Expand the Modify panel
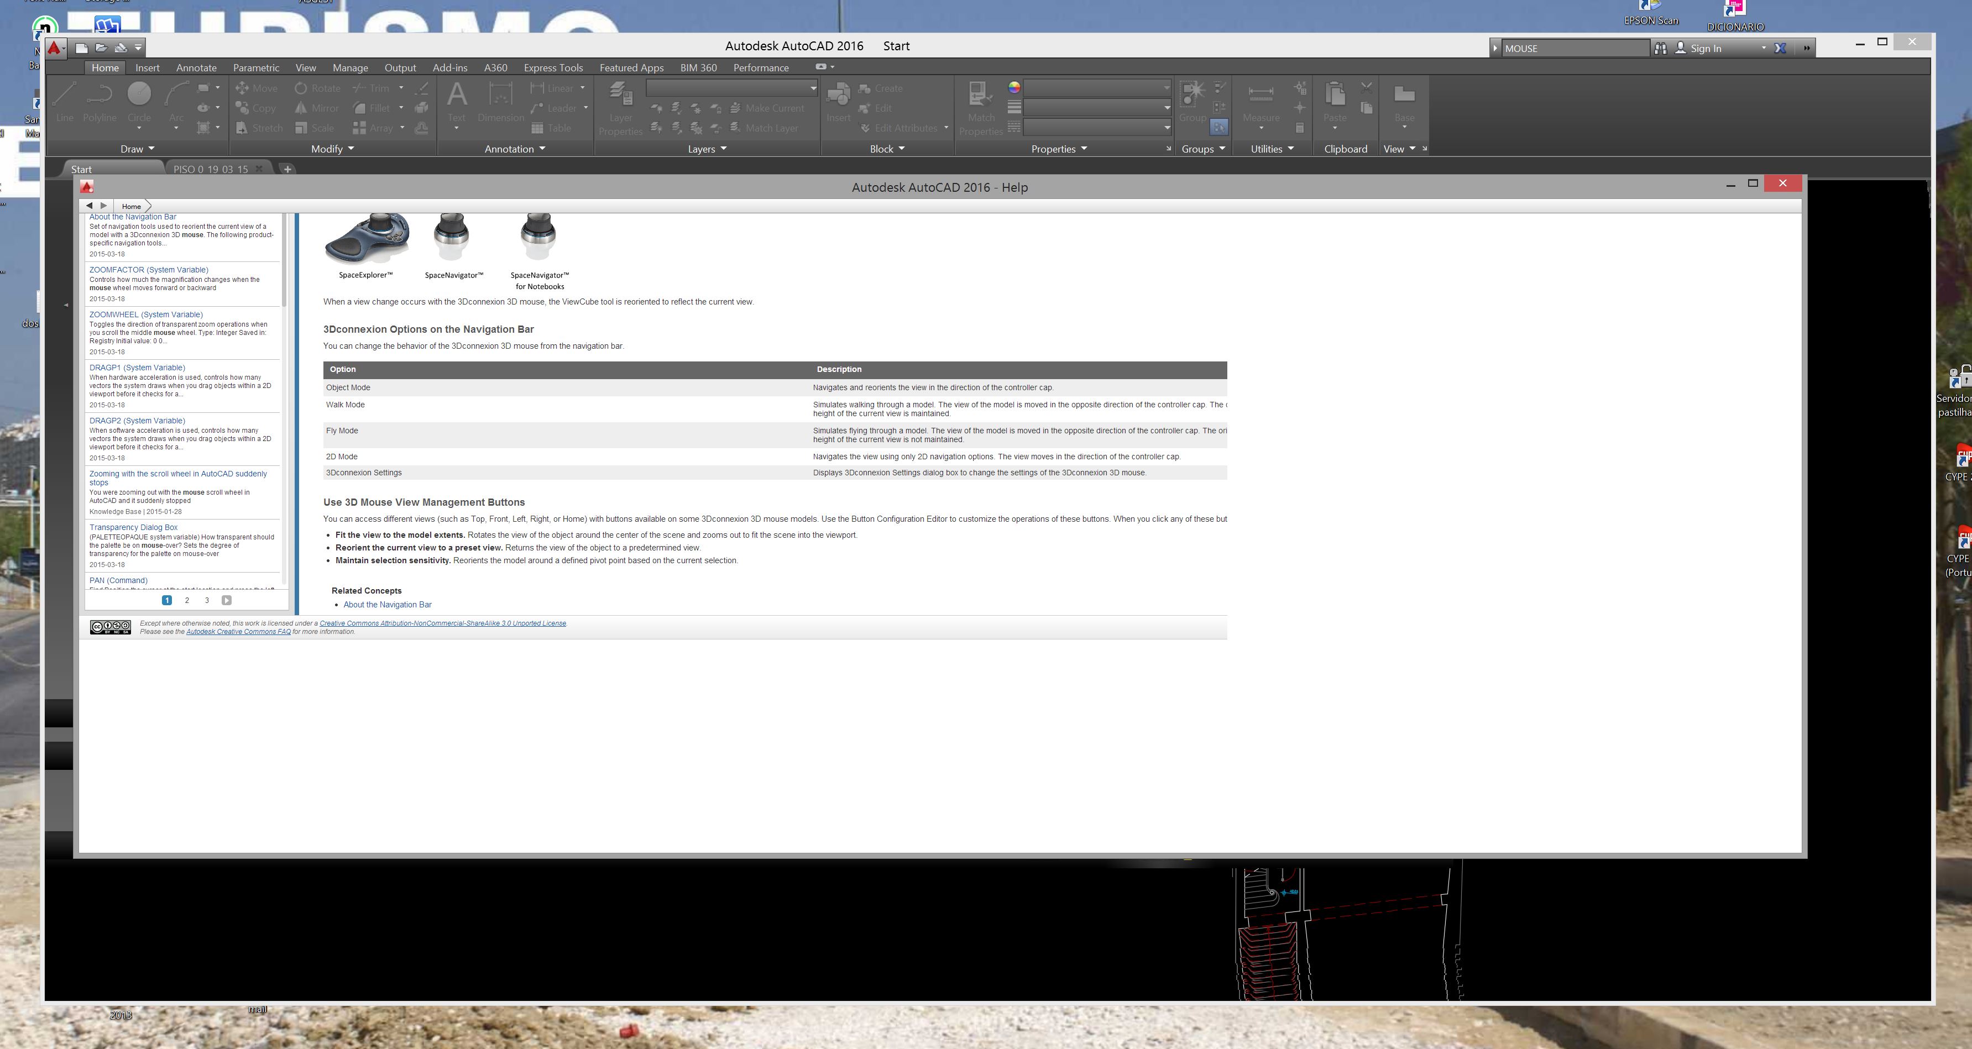 pos(332,149)
